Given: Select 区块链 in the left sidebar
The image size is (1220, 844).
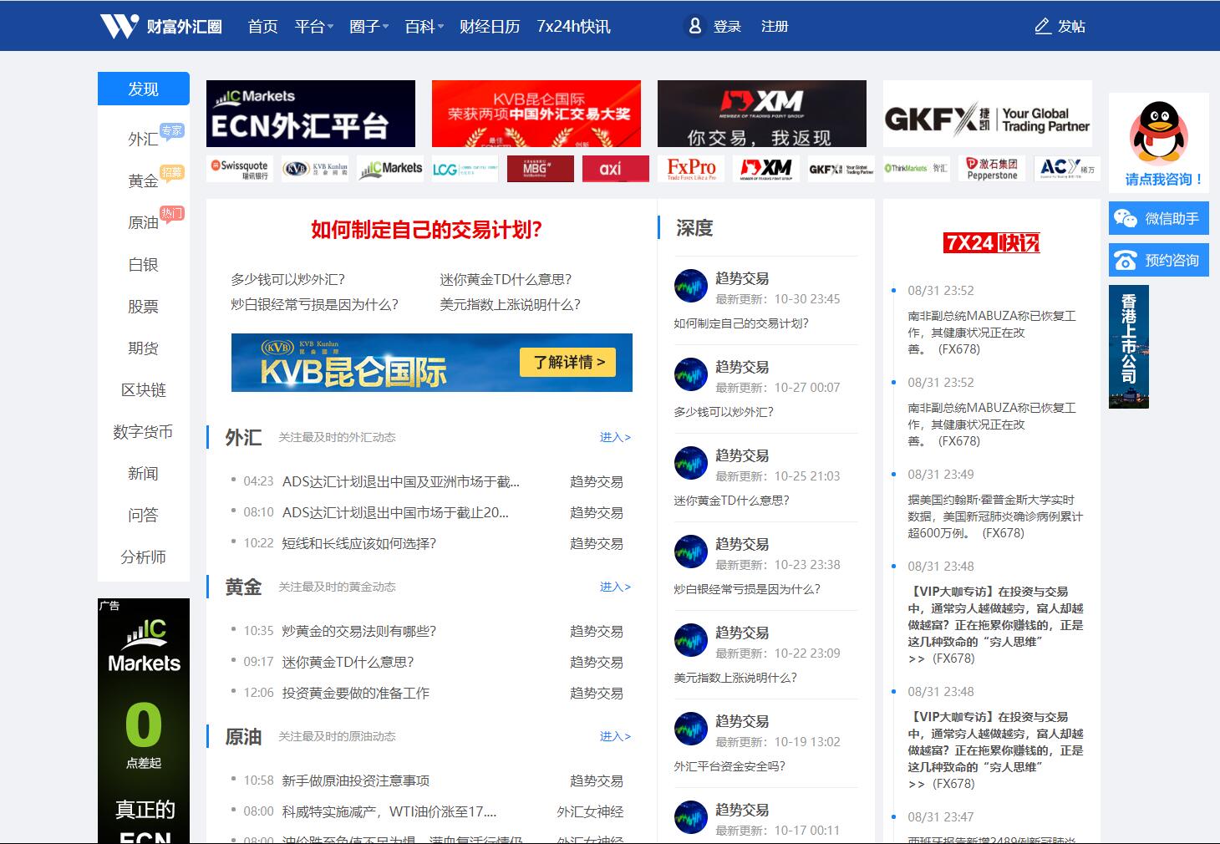Looking at the screenshot, I should 143,390.
